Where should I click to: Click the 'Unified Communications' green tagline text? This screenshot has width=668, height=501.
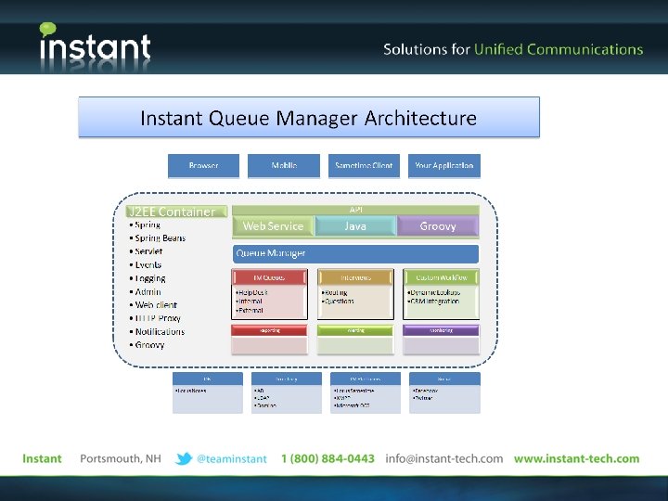(559, 49)
